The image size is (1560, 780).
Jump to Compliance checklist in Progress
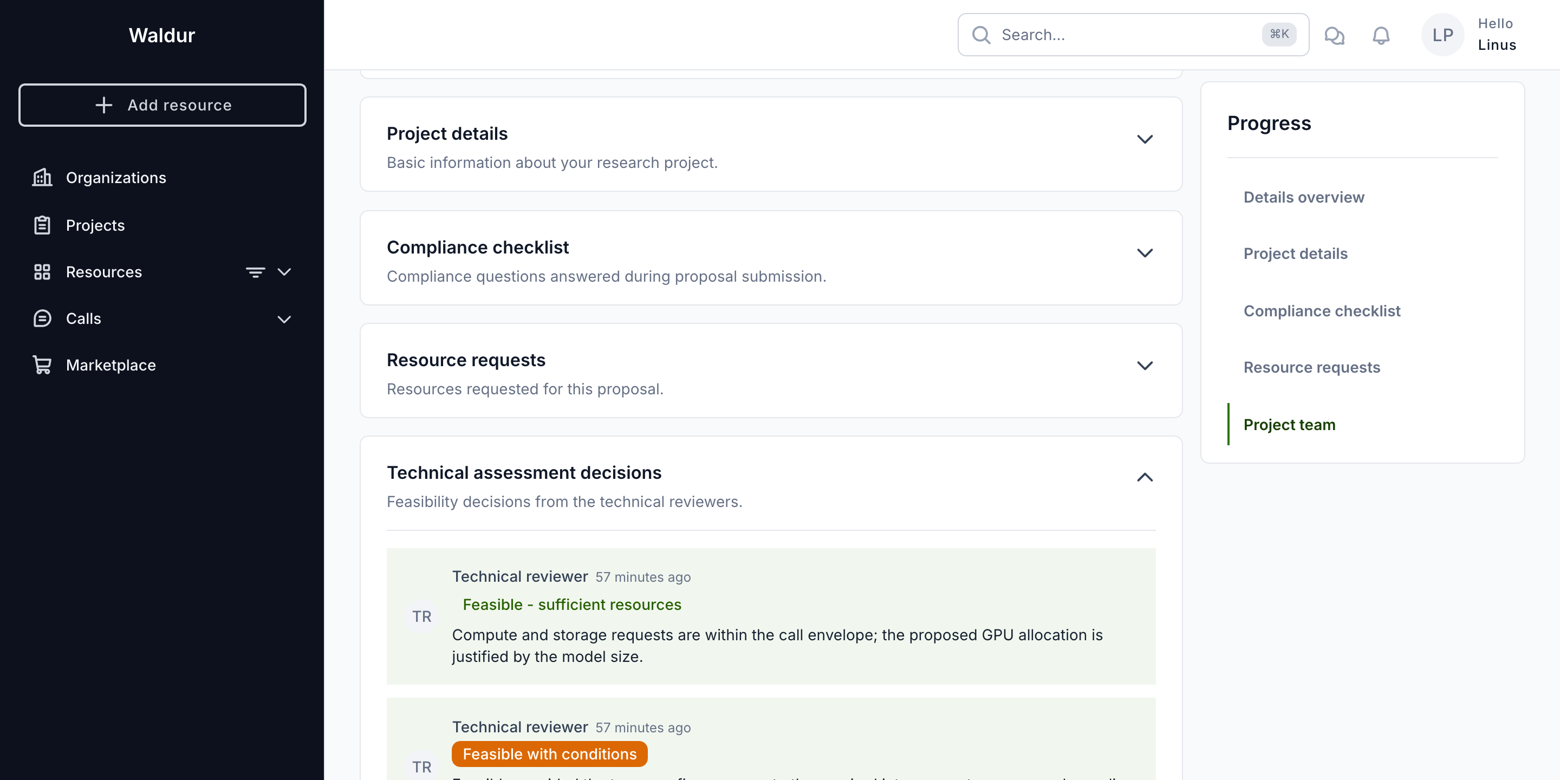(1322, 311)
